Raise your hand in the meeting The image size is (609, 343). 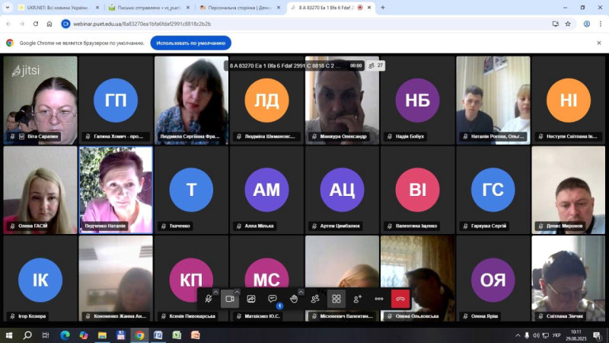point(294,299)
